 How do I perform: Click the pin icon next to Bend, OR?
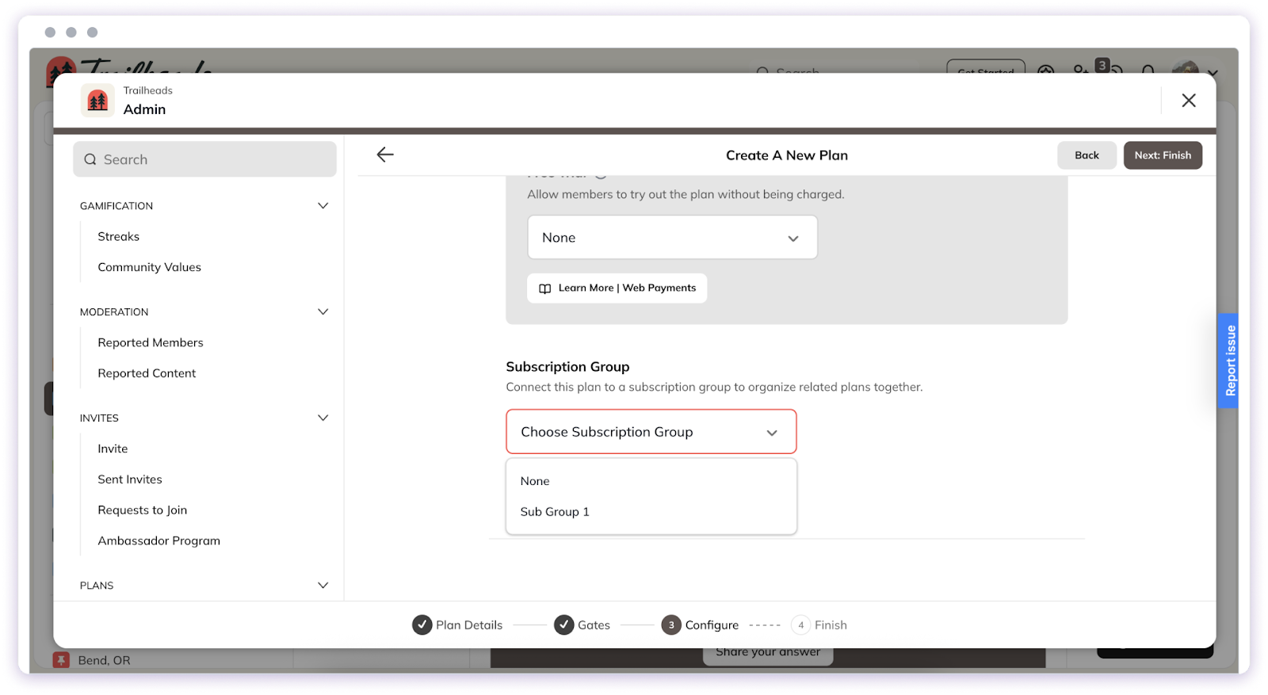coord(61,659)
